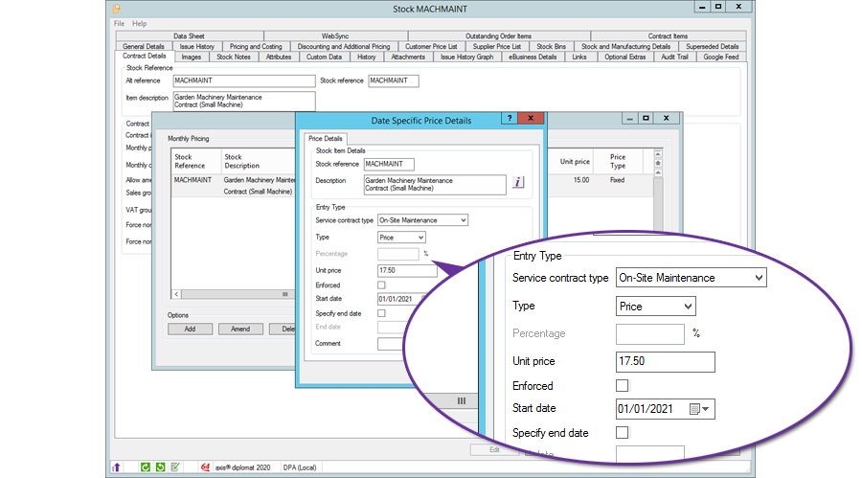Open Discounting and Additional Pricing tab

pos(344,47)
